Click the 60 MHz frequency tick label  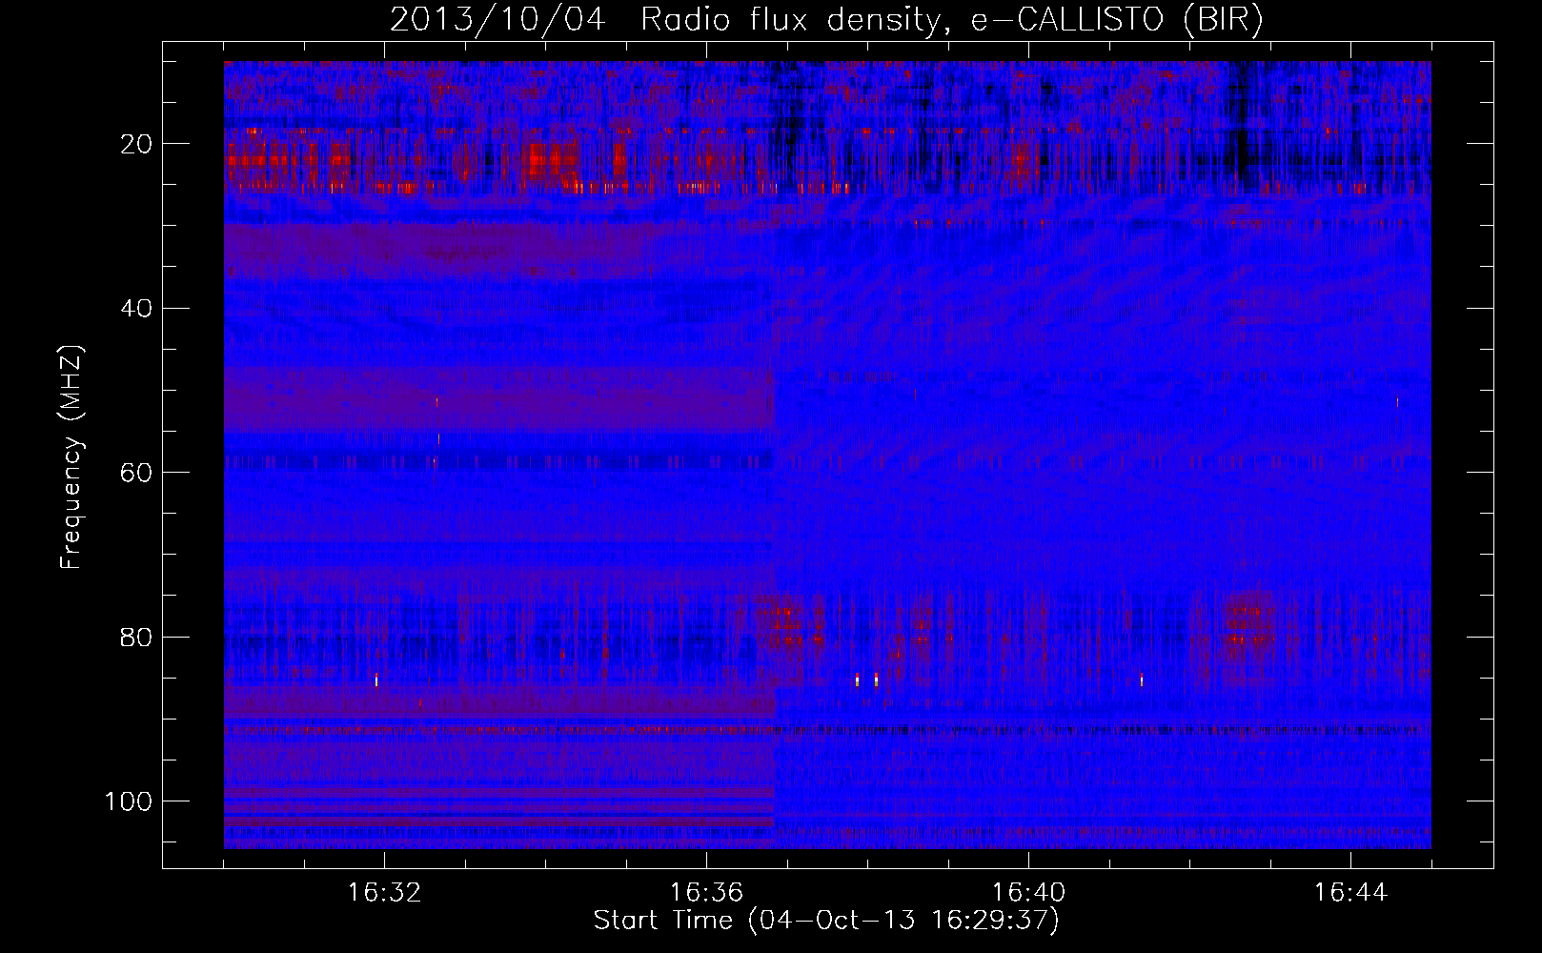(136, 473)
